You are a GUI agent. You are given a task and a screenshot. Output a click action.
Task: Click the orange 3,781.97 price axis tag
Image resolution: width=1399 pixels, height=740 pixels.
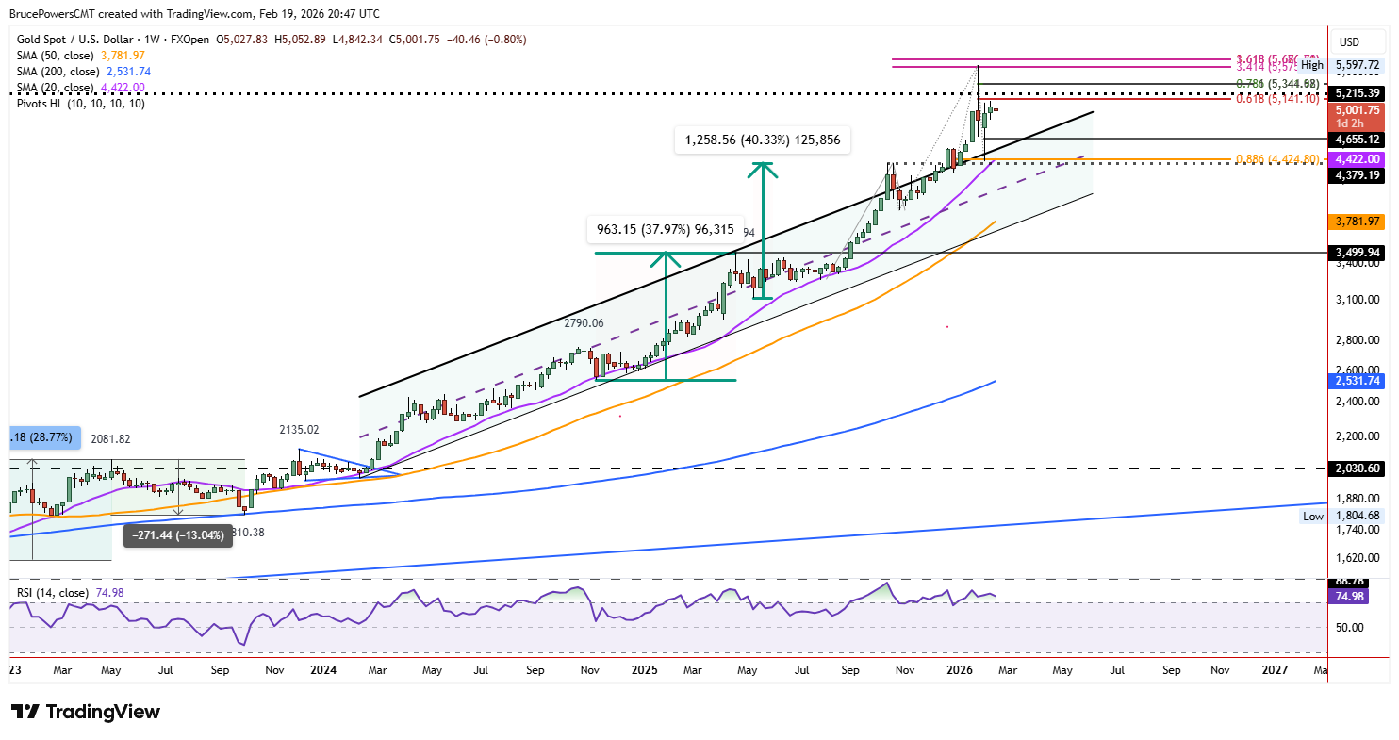(x=1358, y=222)
